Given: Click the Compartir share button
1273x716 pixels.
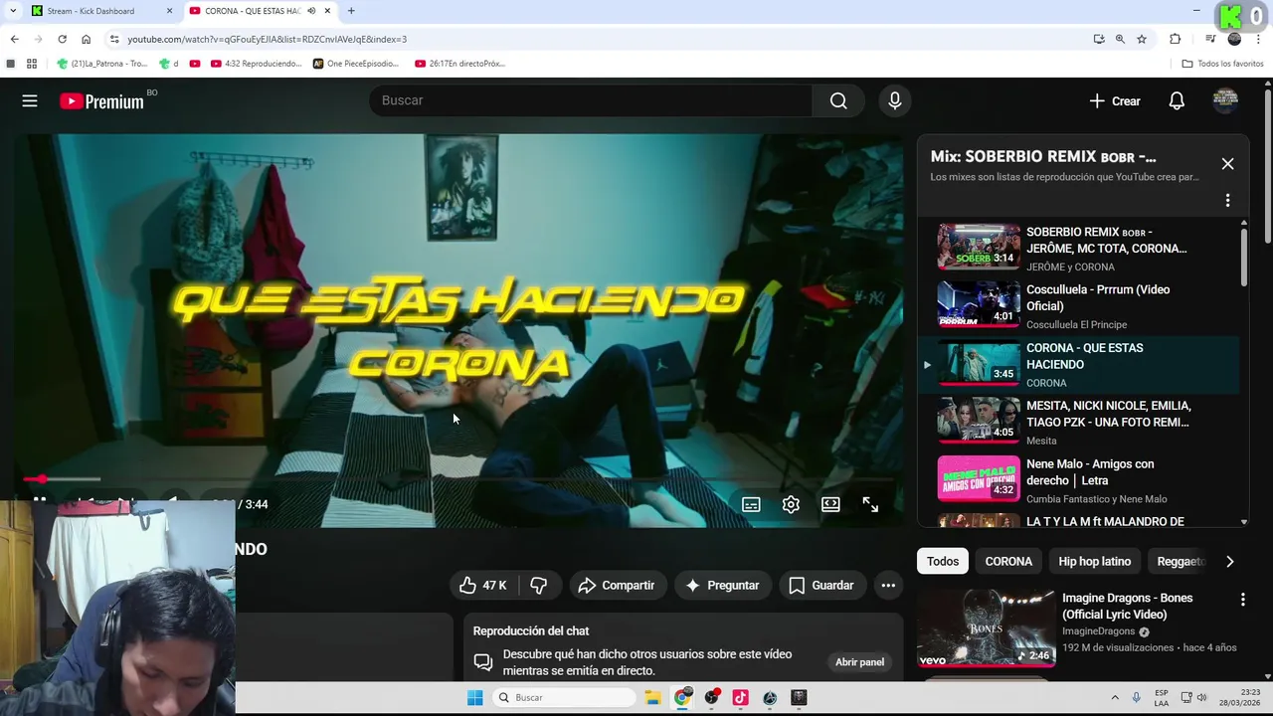Looking at the screenshot, I should (x=617, y=586).
